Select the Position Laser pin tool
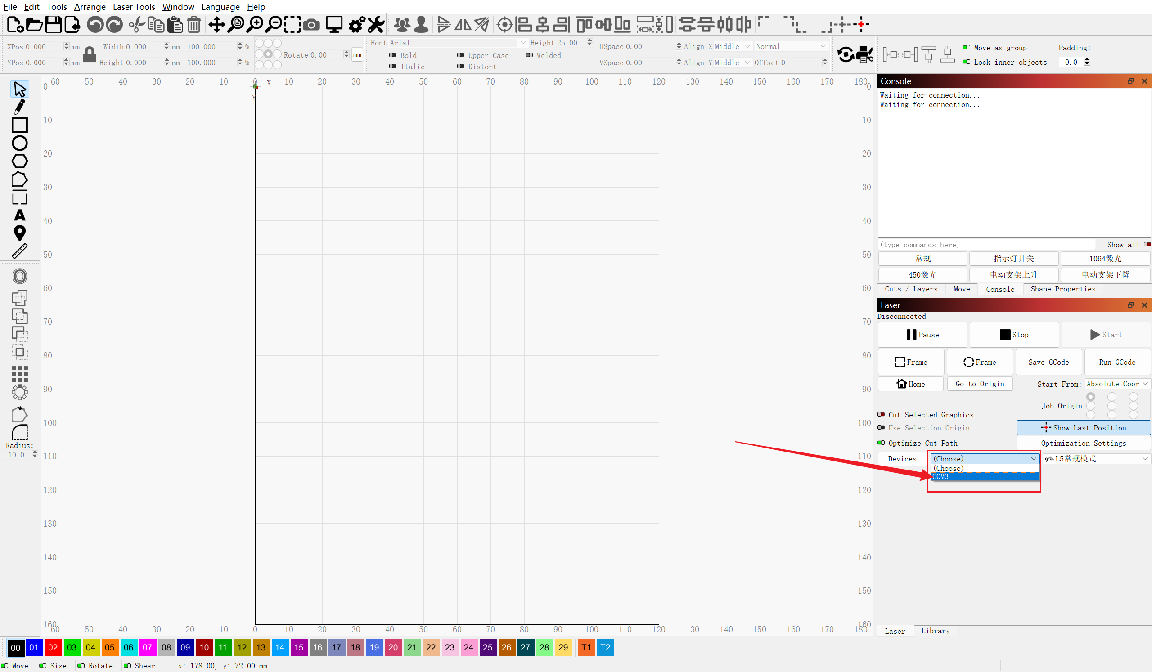This screenshot has width=1152, height=672. click(x=20, y=233)
